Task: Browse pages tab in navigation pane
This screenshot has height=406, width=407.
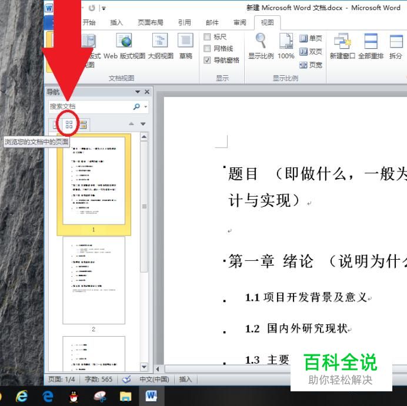Action: point(69,125)
